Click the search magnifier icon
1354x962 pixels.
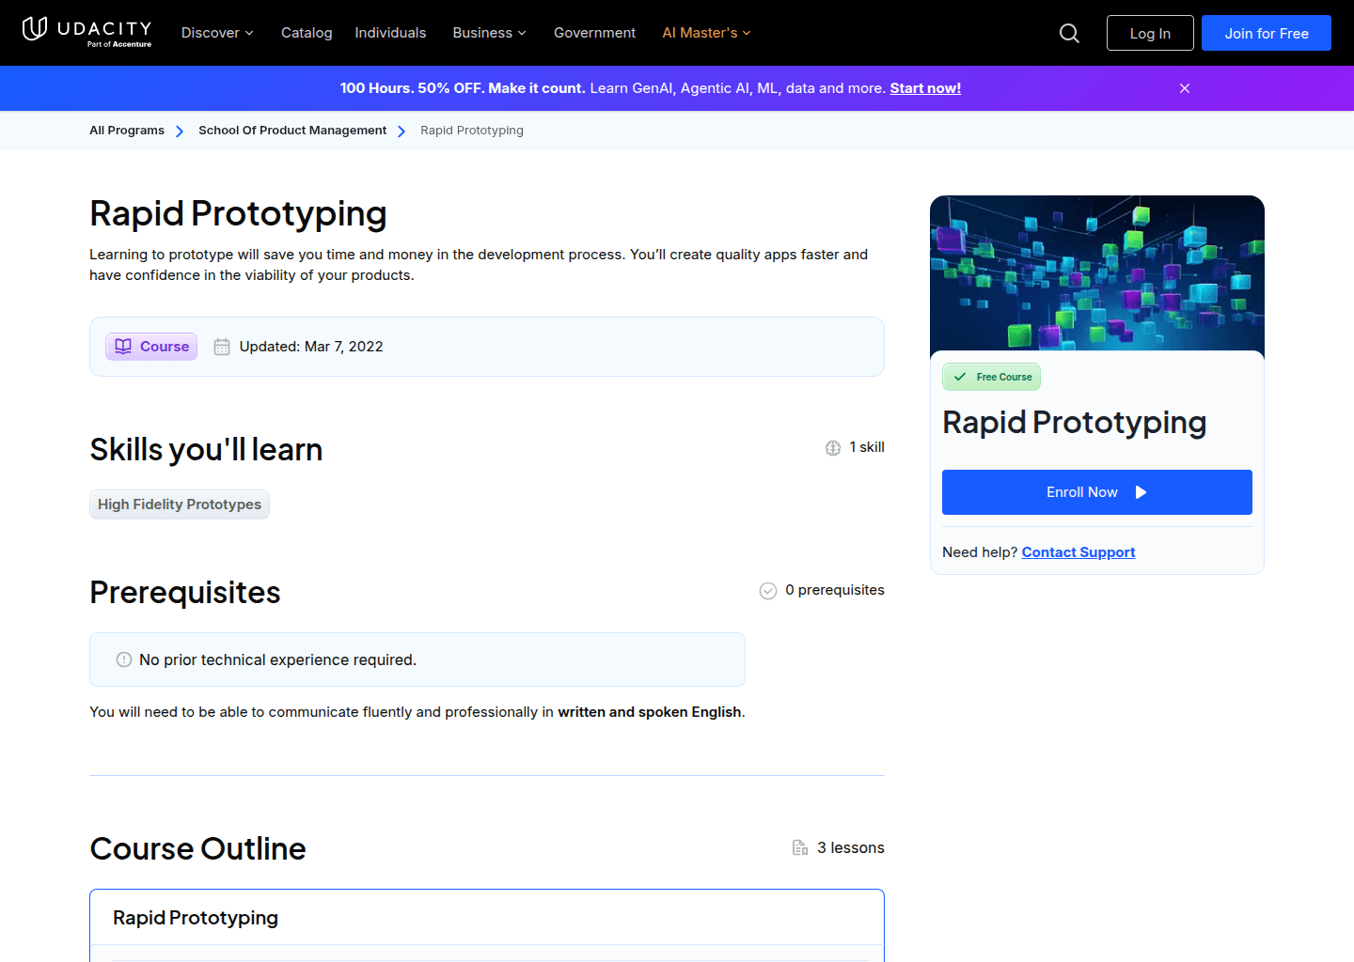click(1069, 33)
